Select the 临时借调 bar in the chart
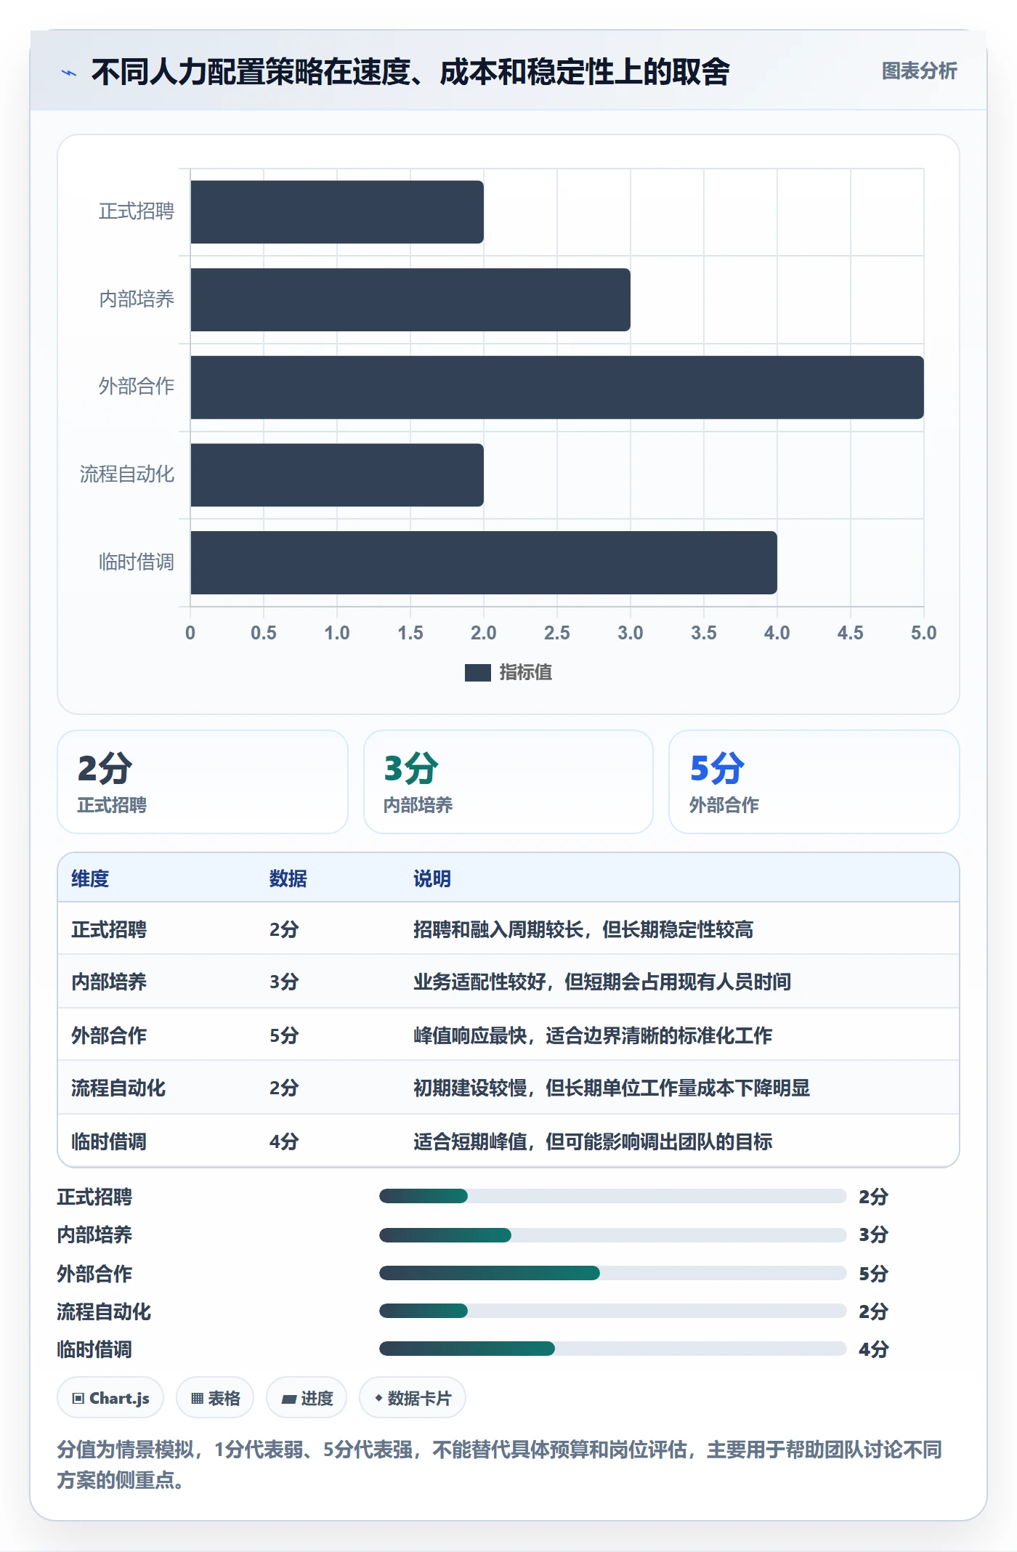The image size is (1017, 1552). pos(484,562)
